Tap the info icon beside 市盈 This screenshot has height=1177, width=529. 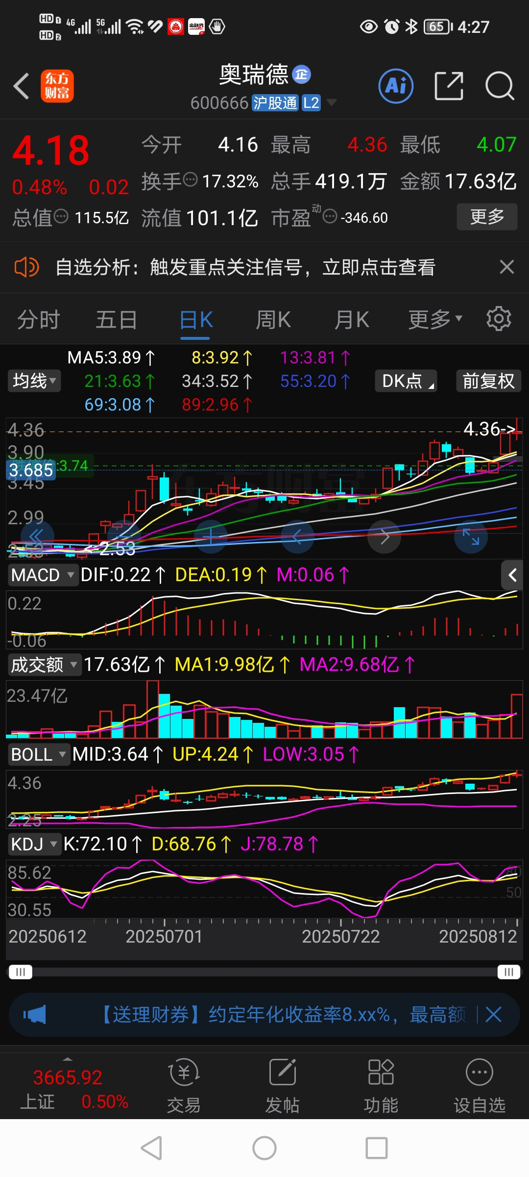coord(330,216)
